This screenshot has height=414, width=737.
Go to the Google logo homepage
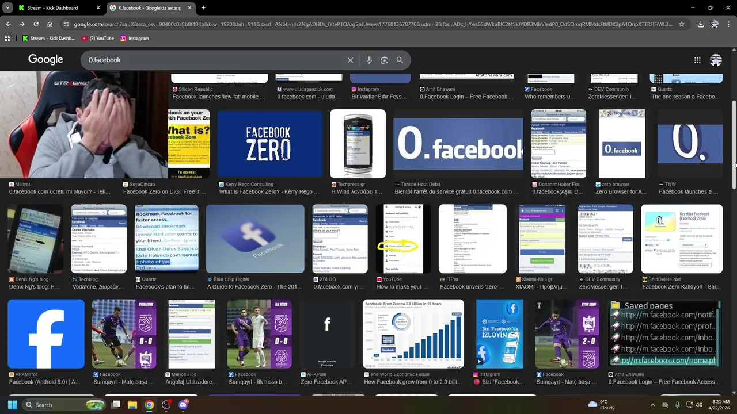pos(45,60)
